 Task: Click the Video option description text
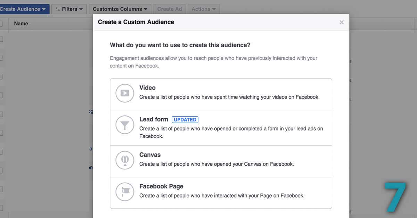tap(229, 97)
